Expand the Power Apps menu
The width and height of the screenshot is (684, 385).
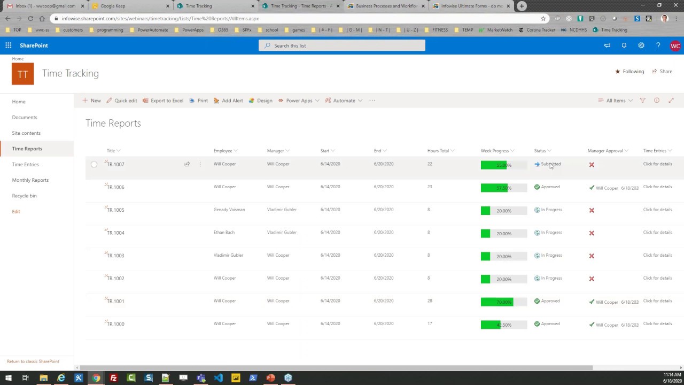pos(298,101)
